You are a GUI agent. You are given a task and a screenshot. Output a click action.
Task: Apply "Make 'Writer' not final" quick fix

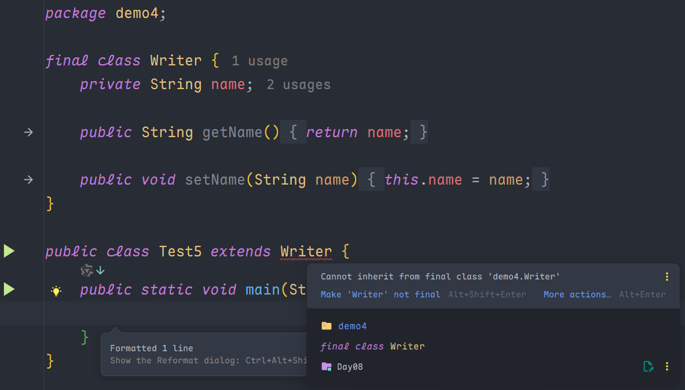[380, 295]
